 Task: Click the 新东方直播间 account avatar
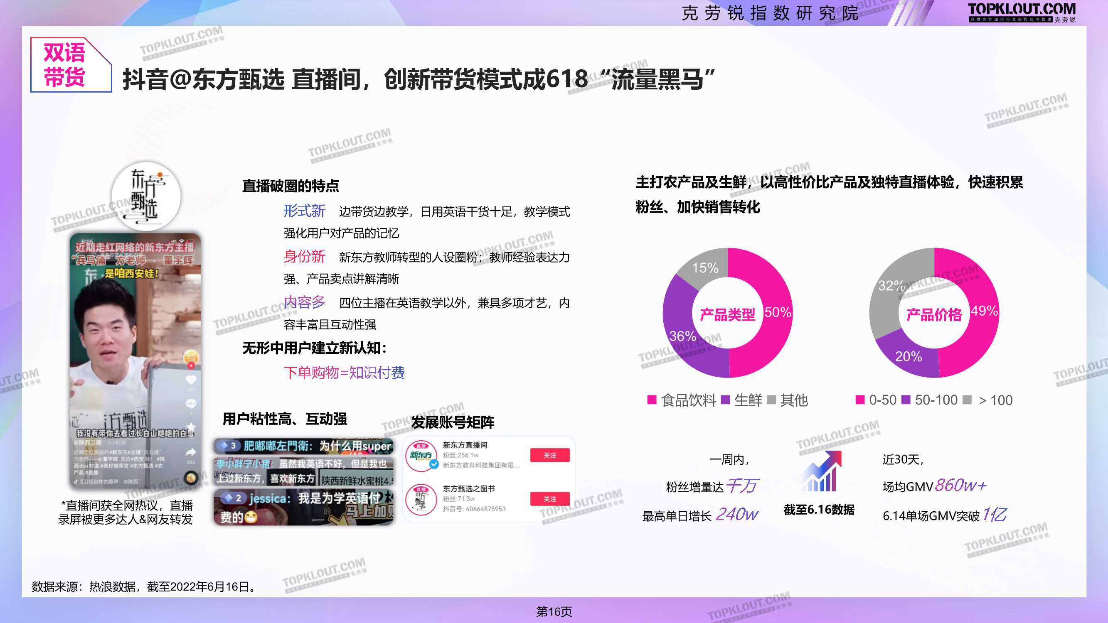(x=421, y=455)
